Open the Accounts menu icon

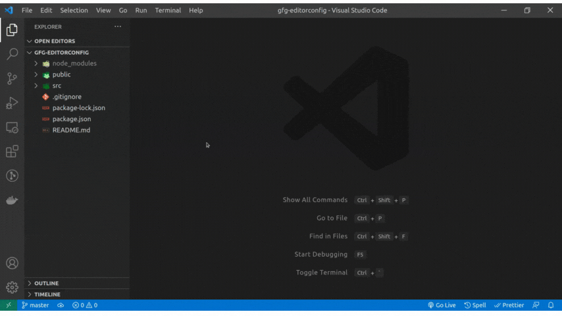point(12,263)
